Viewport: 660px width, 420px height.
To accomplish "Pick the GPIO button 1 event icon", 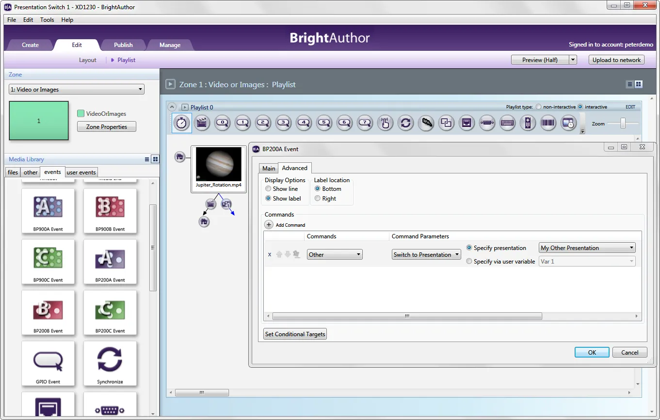I will click(x=243, y=123).
